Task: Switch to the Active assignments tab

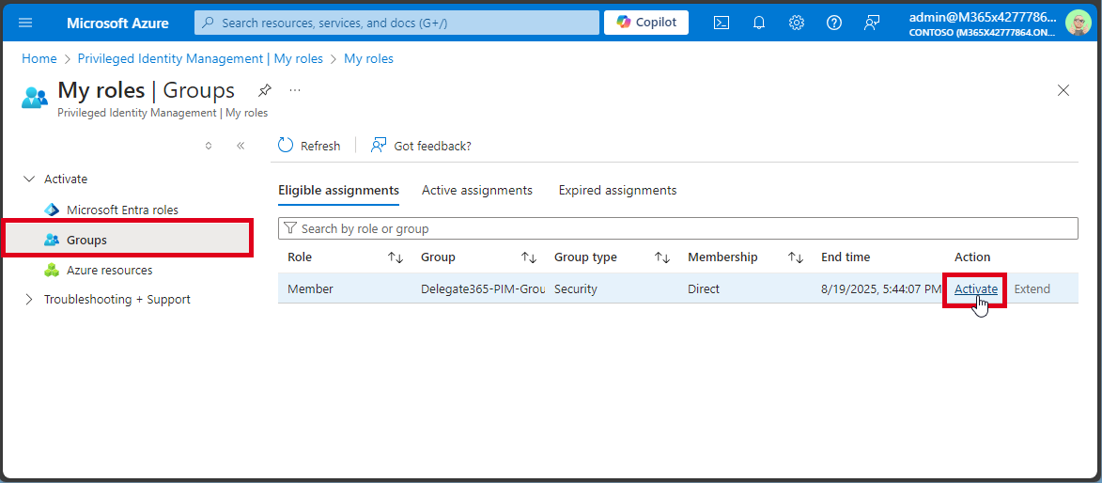Action: pyautogui.click(x=476, y=191)
